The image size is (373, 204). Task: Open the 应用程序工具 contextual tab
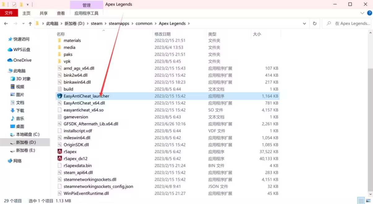(87, 13)
